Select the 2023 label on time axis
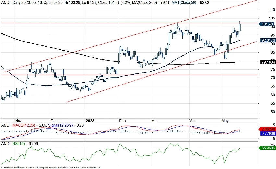Viewport: 276px width, 169px height. click(90, 121)
